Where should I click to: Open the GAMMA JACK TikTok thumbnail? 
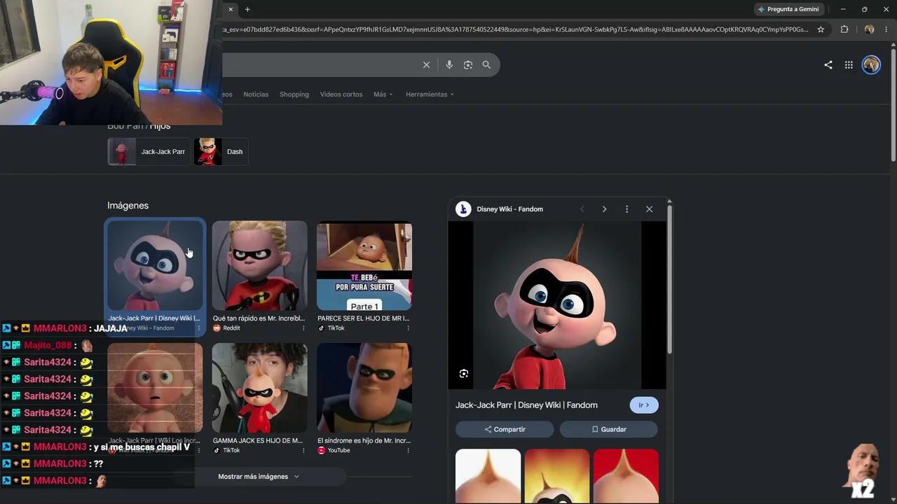pyautogui.click(x=259, y=388)
